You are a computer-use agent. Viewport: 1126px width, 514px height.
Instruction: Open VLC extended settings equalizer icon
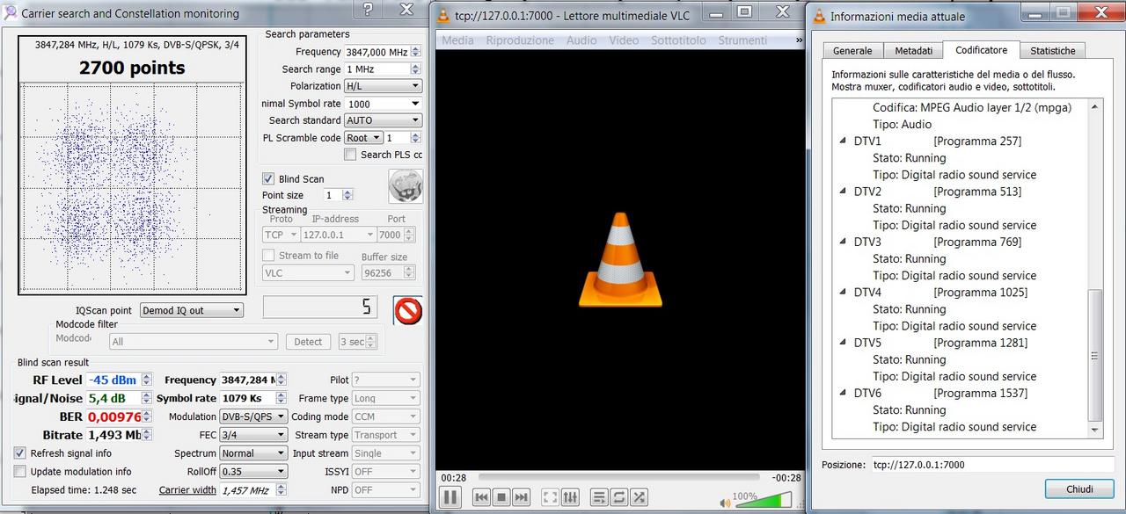tap(570, 497)
